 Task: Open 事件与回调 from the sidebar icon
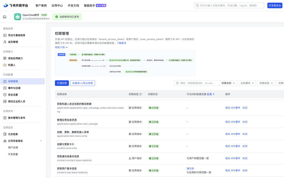4,88
